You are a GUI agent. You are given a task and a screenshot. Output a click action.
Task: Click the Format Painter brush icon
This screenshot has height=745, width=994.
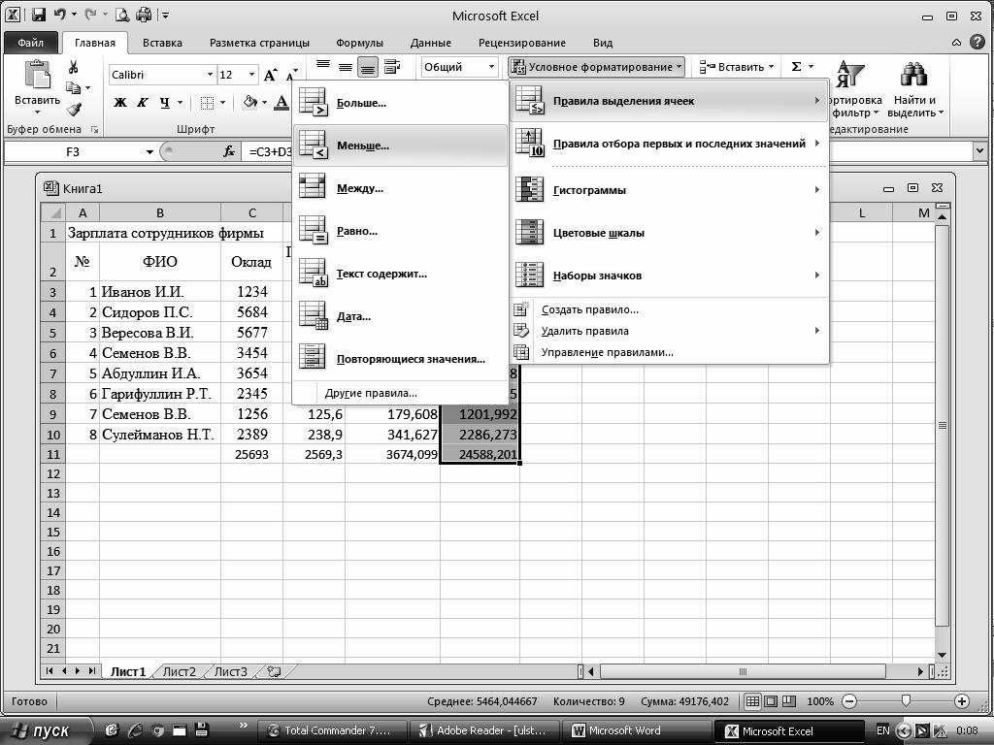[x=74, y=110]
